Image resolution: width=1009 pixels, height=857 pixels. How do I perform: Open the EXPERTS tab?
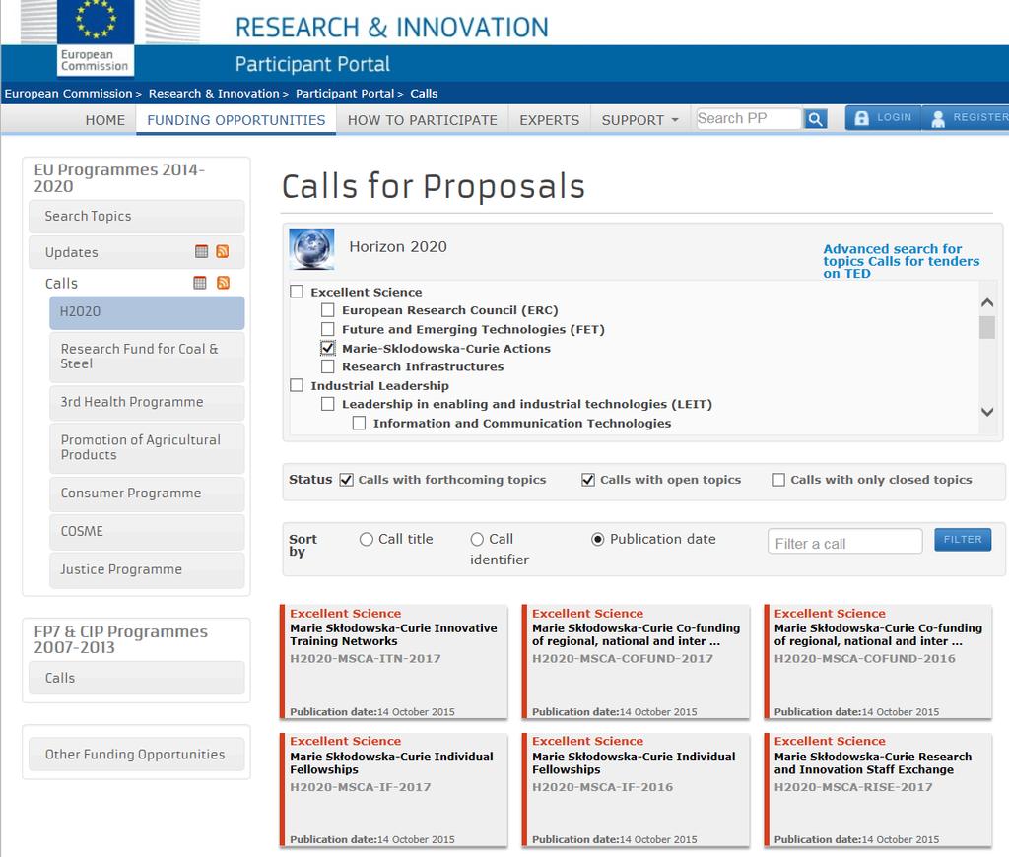(x=550, y=120)
